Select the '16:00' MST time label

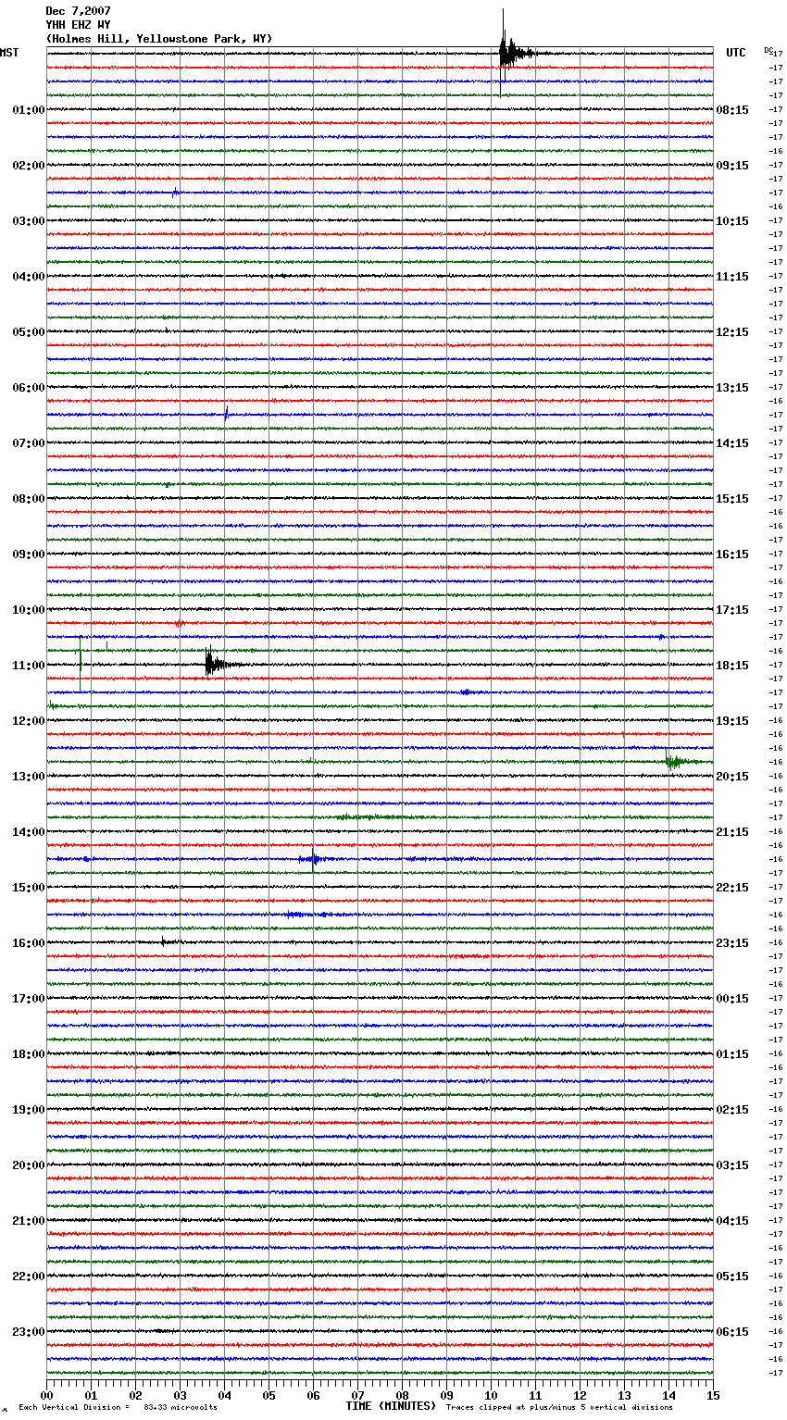(x=29, y=943)
